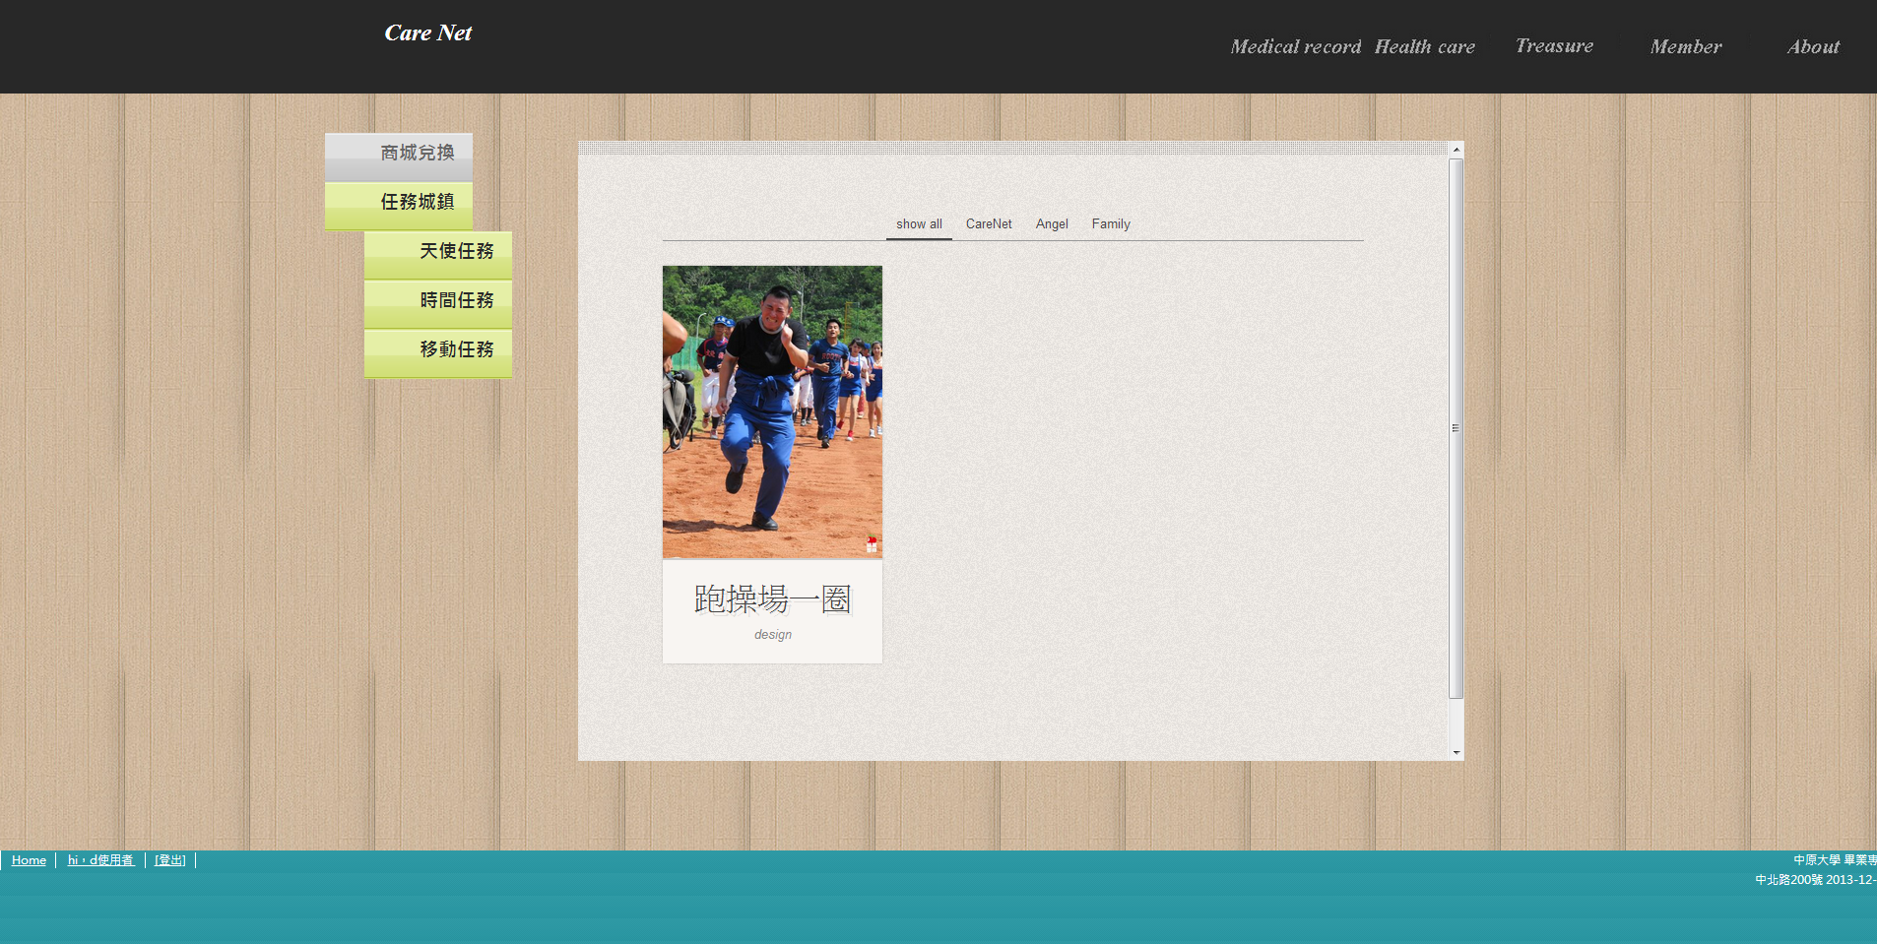Click the content panel vertical scrollbar thumb
The image size is (1877, 944).
tap(1456, 428)
